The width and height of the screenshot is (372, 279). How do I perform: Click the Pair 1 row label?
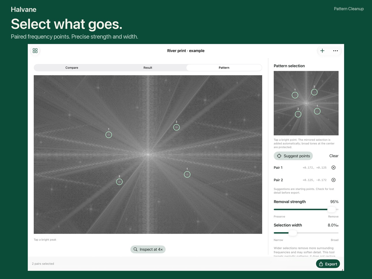tap(278, 167)
